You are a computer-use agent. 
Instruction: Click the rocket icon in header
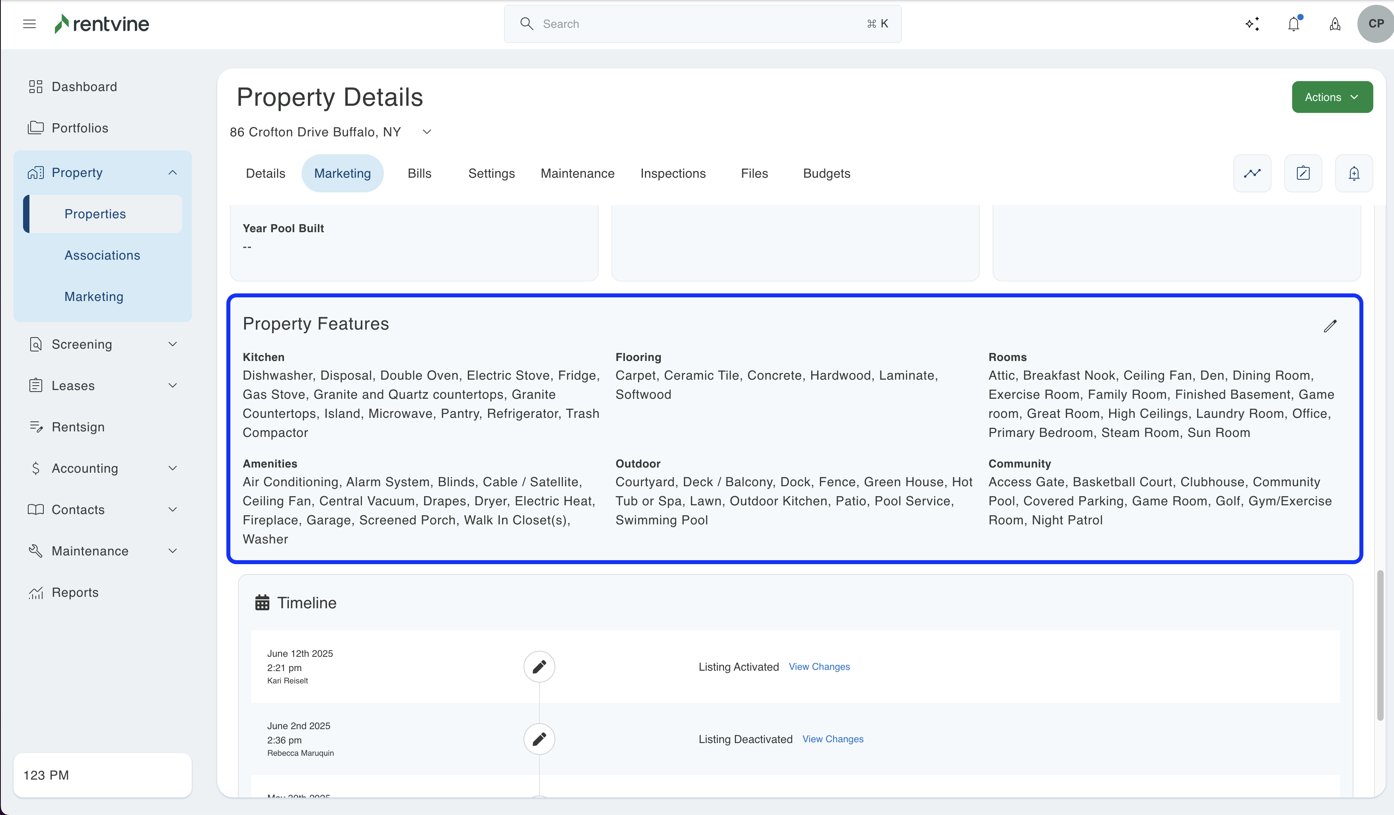(x=1335, y=24)
